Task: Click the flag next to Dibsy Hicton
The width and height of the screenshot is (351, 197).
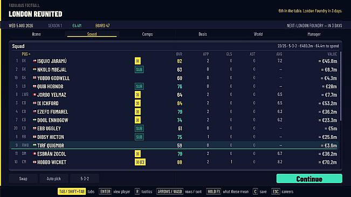Action: click(35, 137)
